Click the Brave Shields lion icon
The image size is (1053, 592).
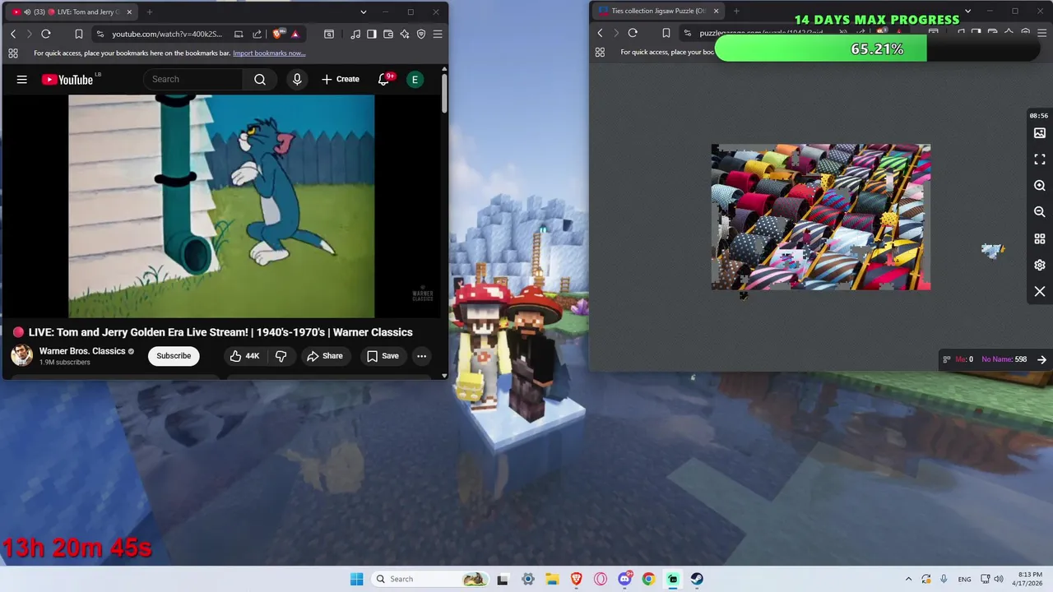coord(277,34)
